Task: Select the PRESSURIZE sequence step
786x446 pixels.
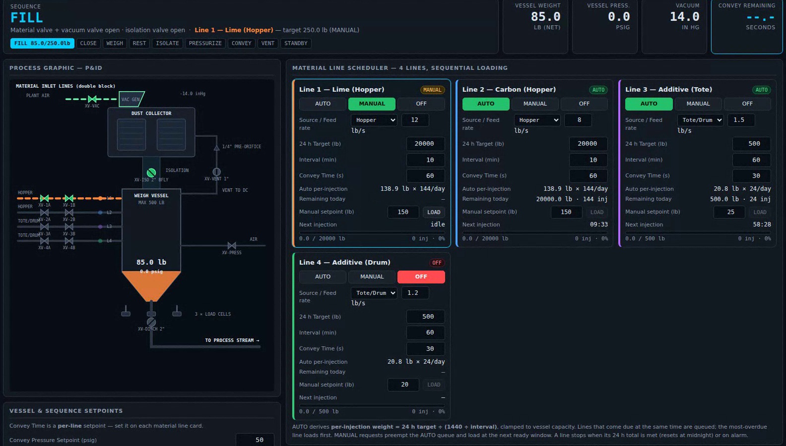Action: 205,43
